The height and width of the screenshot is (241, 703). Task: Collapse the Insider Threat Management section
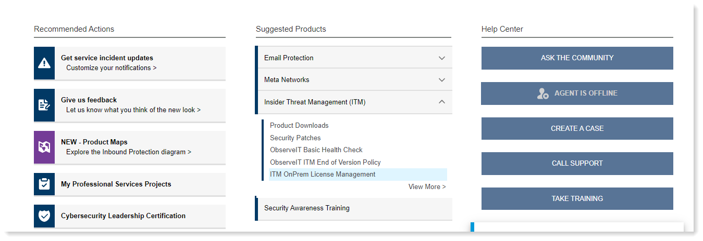point(442,102)
